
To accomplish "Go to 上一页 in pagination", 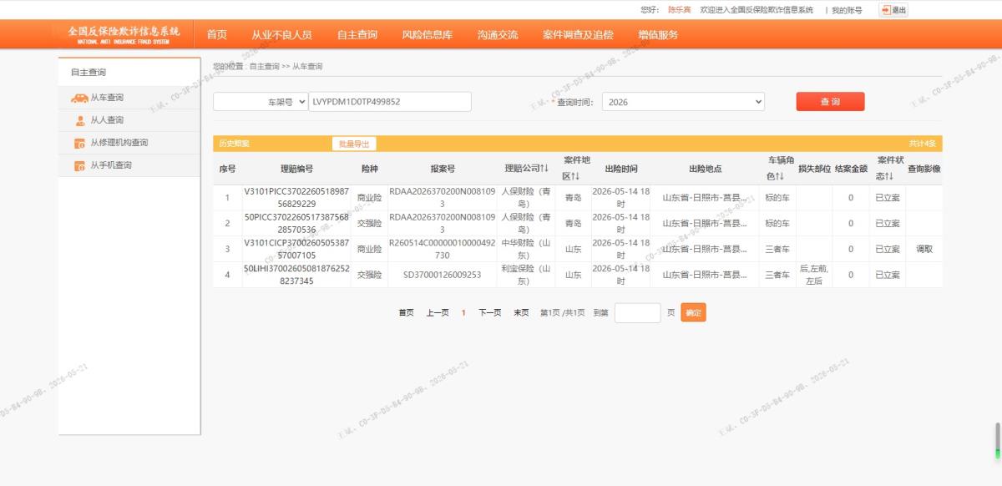I will click(x=438, y=312).
